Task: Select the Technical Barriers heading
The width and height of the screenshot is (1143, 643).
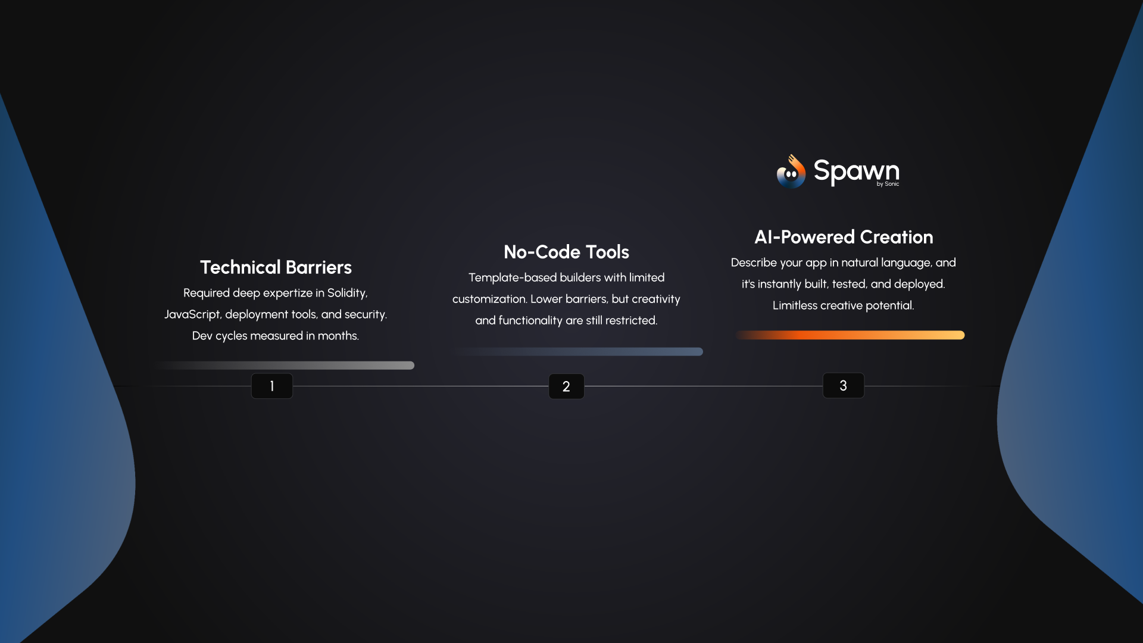Action: point(276,267)
